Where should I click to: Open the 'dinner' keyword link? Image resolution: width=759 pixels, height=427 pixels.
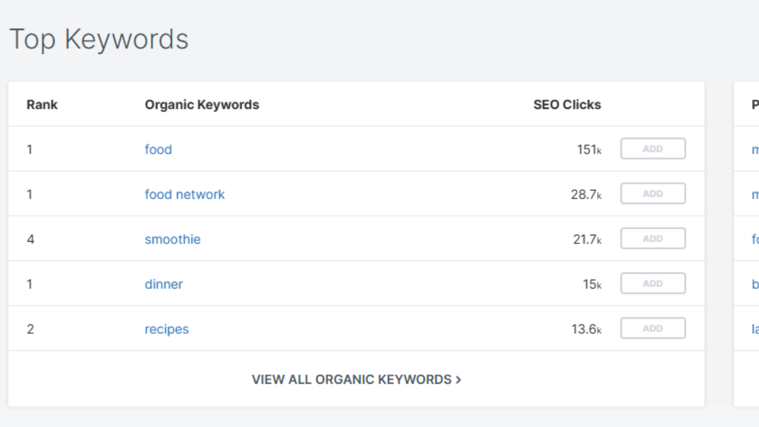pyautogui.click(x=164, y=285)
